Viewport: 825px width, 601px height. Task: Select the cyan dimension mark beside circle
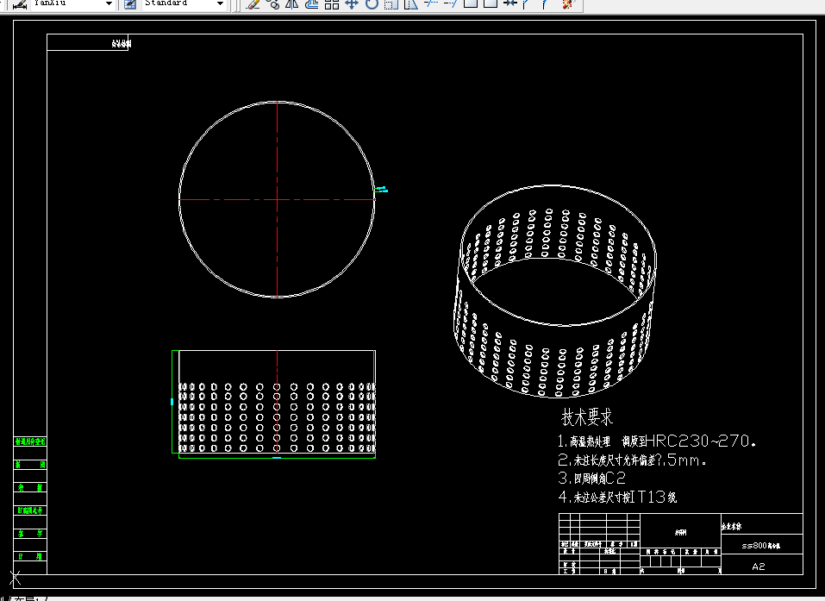click(x=381, y=189)
